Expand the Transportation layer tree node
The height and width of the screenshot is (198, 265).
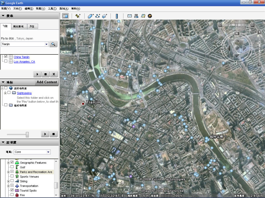8,186
